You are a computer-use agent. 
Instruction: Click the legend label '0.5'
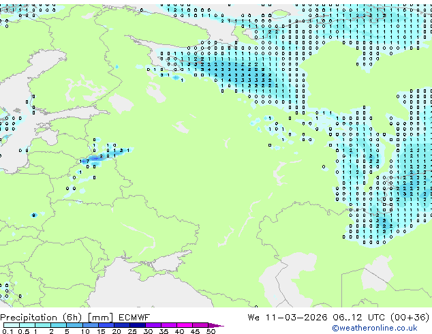click(23, 331)
